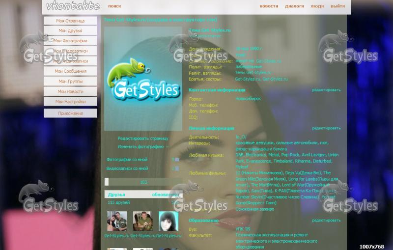Click Изменить фотографию link
Viewport: 393px width, 250px height.
coord(140,146)
